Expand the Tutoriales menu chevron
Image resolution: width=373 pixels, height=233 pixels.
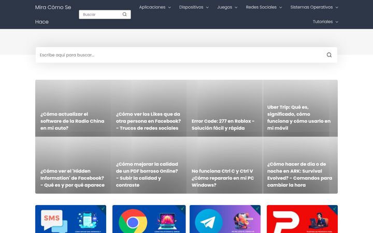[337, 22]
